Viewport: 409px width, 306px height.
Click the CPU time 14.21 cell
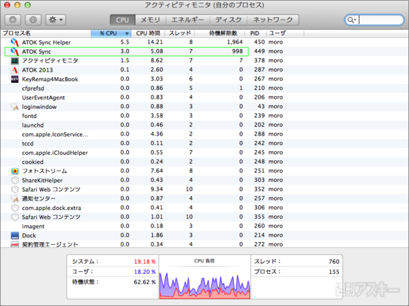point(155,42)
